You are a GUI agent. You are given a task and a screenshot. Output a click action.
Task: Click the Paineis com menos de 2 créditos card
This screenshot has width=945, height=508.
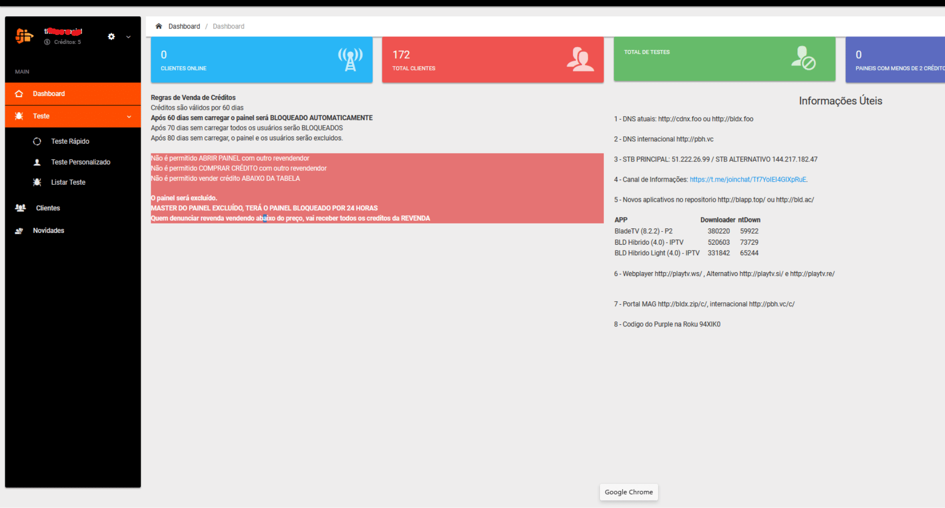(895, 60)
